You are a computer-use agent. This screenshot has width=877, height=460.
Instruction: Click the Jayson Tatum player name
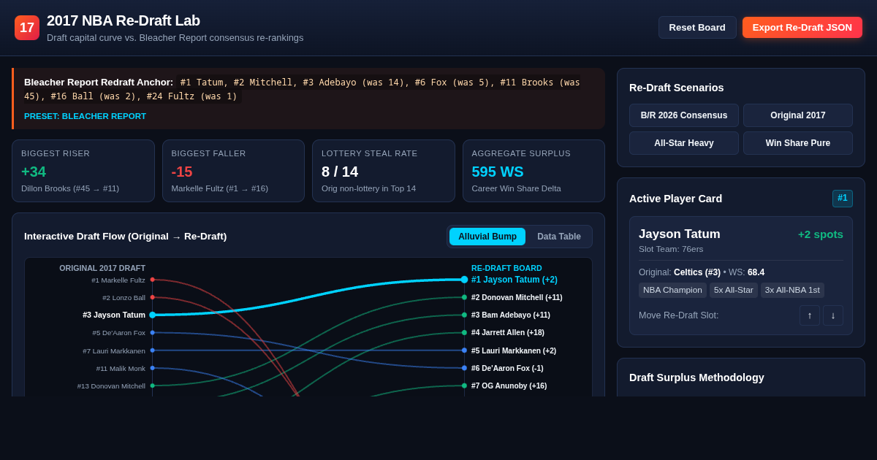click(x=680, y=234)
